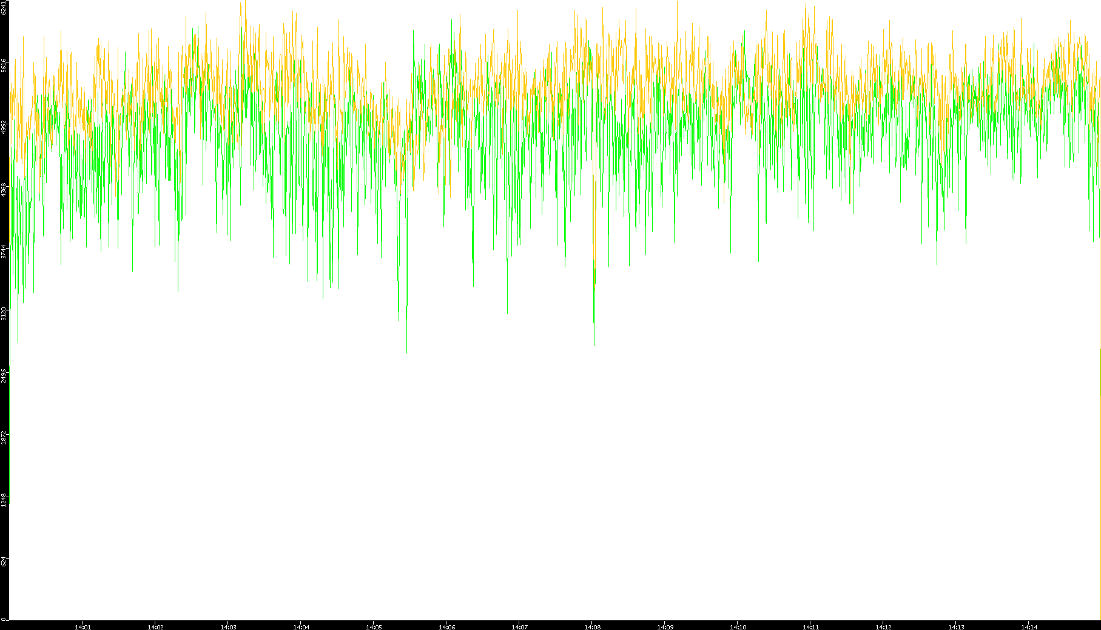Click the 14:10 time axis label

click(x=738, y=627)
